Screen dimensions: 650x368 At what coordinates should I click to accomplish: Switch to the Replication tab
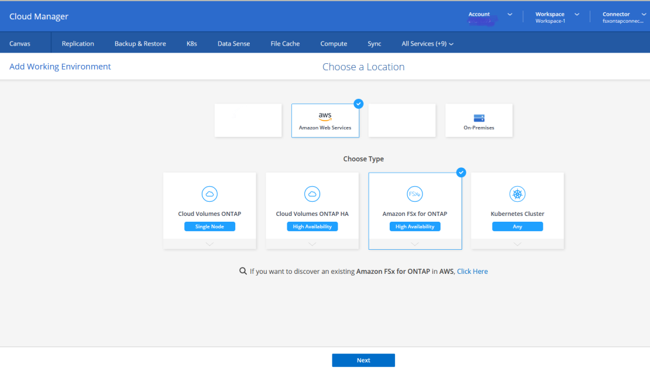point(77,43)
